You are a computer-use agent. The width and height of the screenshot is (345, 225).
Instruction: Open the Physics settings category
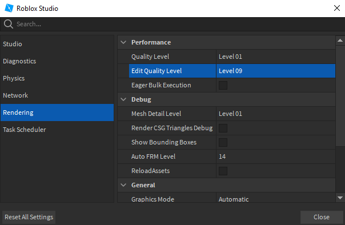click(57, 78)
